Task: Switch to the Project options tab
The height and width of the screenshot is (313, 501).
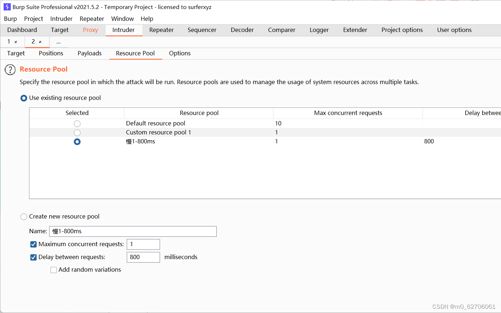Action: [402, 30]
